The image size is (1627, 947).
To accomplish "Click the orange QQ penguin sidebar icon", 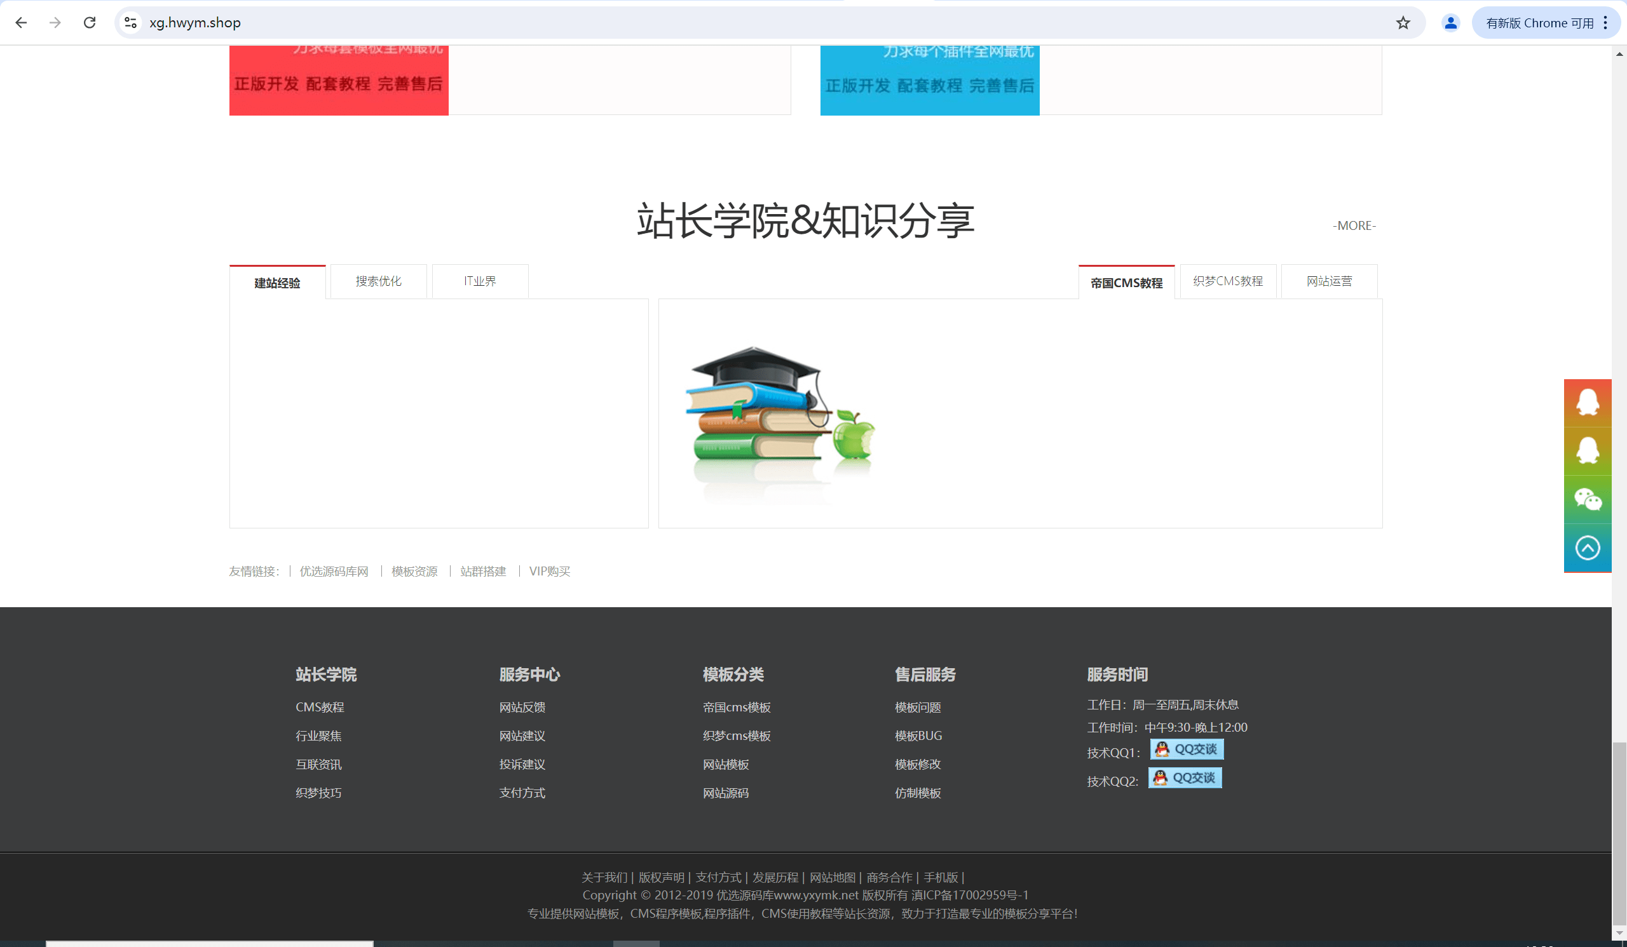I will pos(1588,403).
